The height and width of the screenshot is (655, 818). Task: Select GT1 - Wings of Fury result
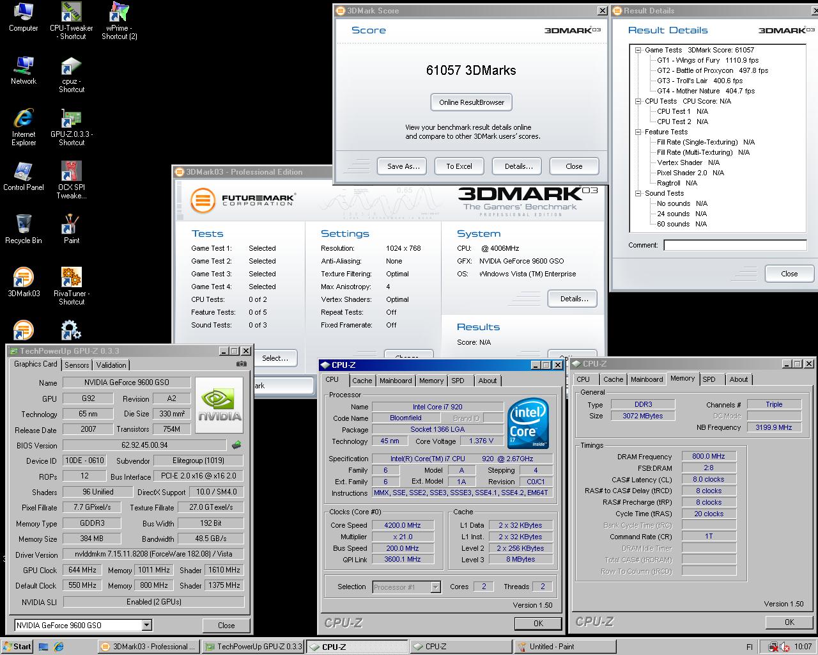click(x=707, y=60)
